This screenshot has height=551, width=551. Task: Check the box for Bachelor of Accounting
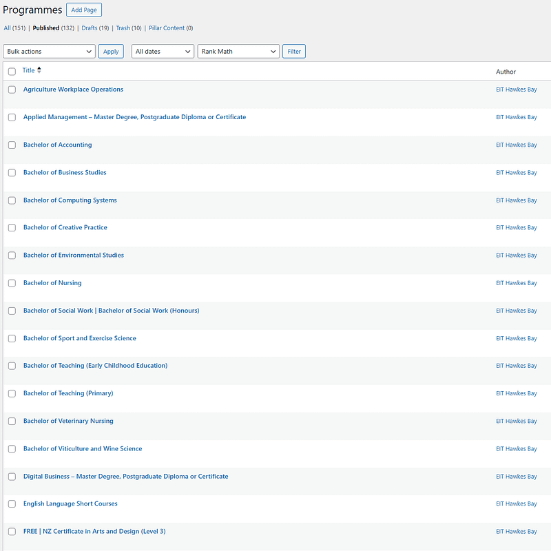click(12, 145)
